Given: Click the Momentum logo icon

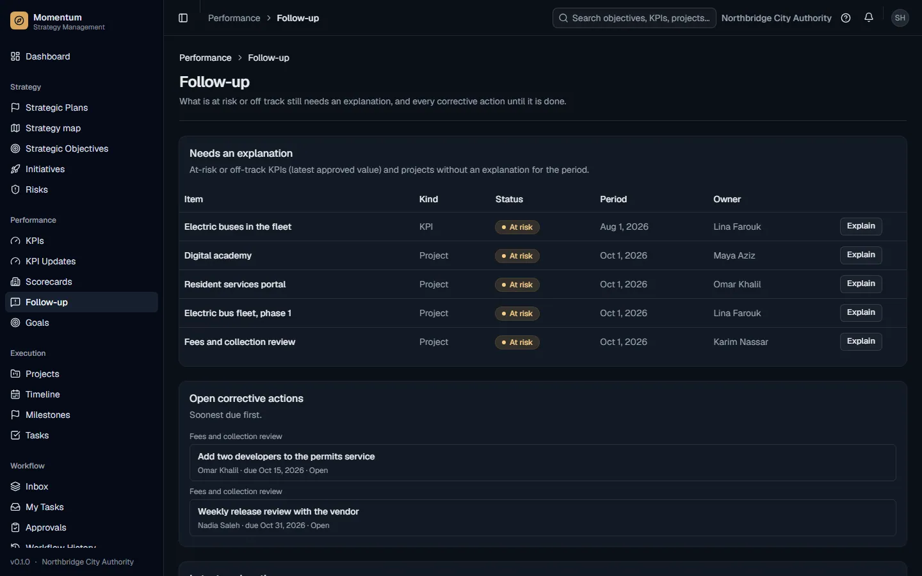Looking at the screenshot, I should point(19,21).
